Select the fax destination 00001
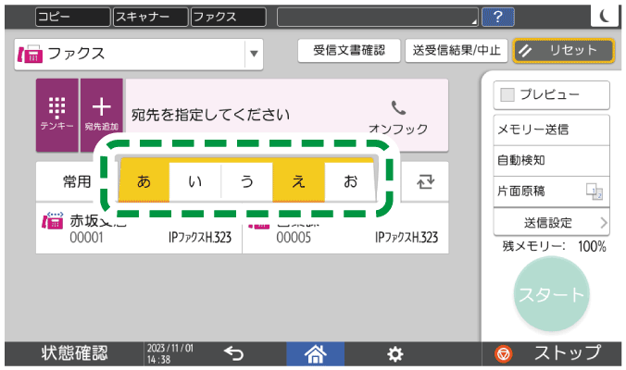This screenshot has height=370, width=626. click(x=139, y=228)
